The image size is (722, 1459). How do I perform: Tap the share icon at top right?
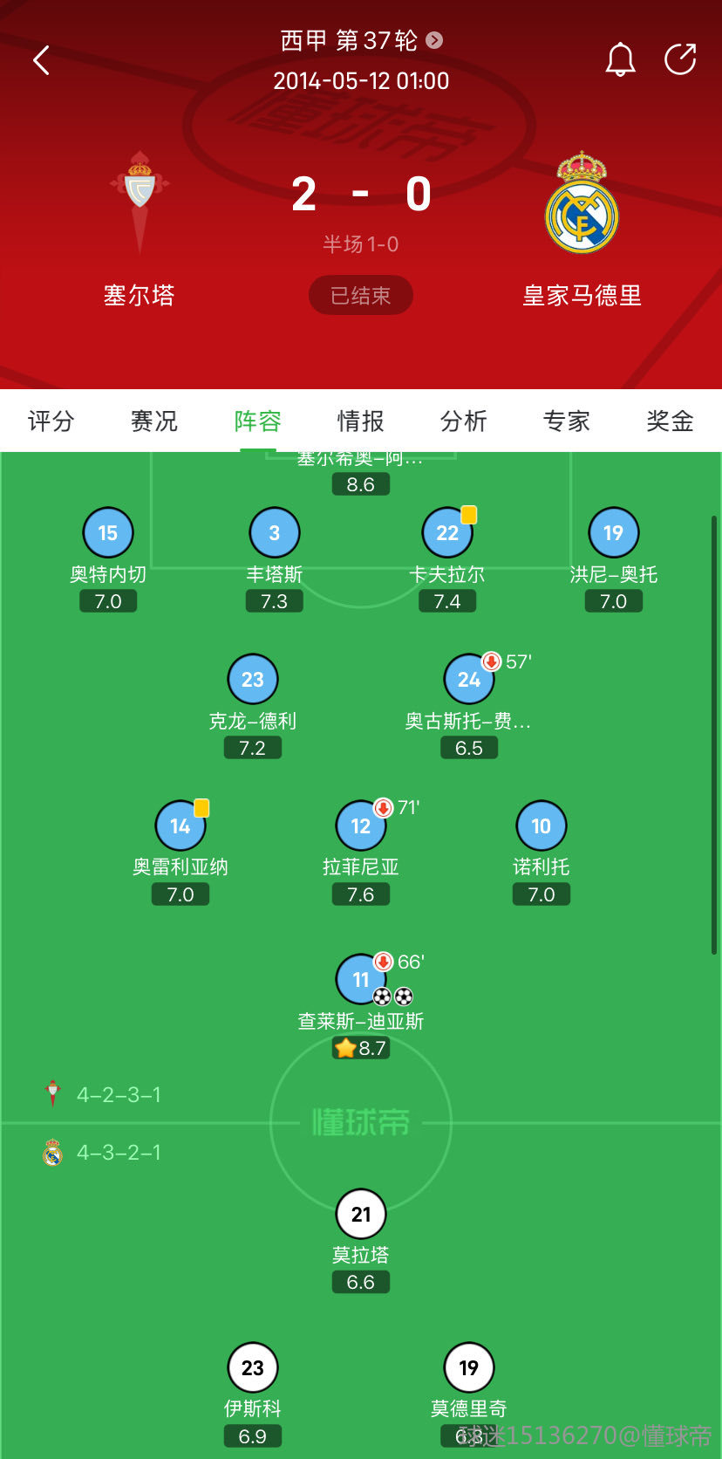click(680, 59)
